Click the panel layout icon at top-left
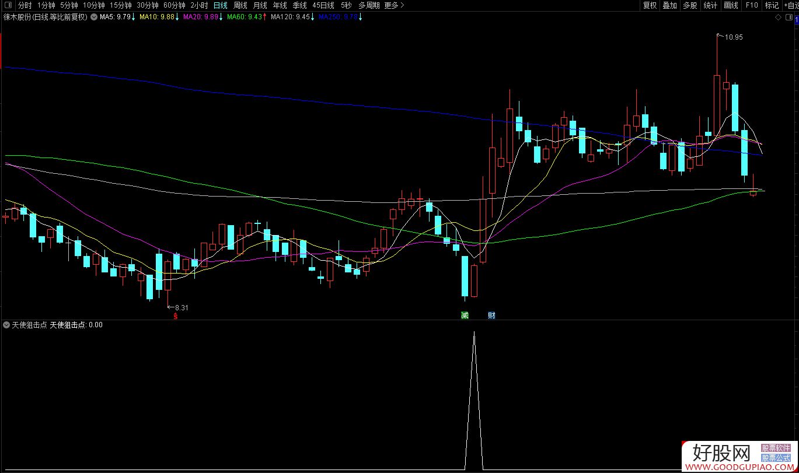The image size is (799, 473). pos(8,5)
